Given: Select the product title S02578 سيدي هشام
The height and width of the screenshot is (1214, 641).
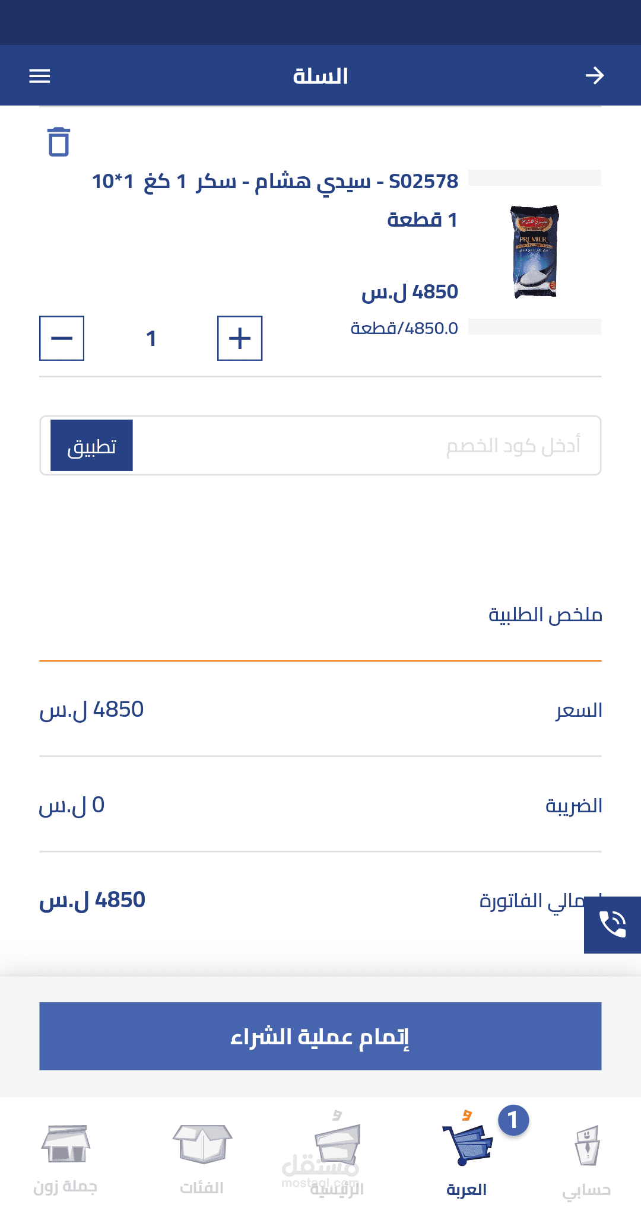Looking at the screenshot, I should click(x=275, y=182).
